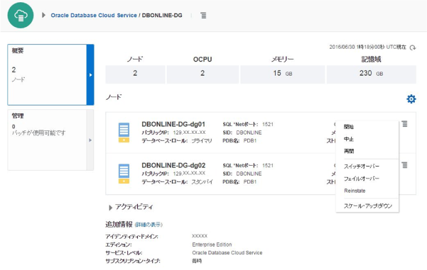427x270 pixels.
Task: Refresh the page using the circular arrow icon
Action: pyautogui.click(x=413, y=47)
